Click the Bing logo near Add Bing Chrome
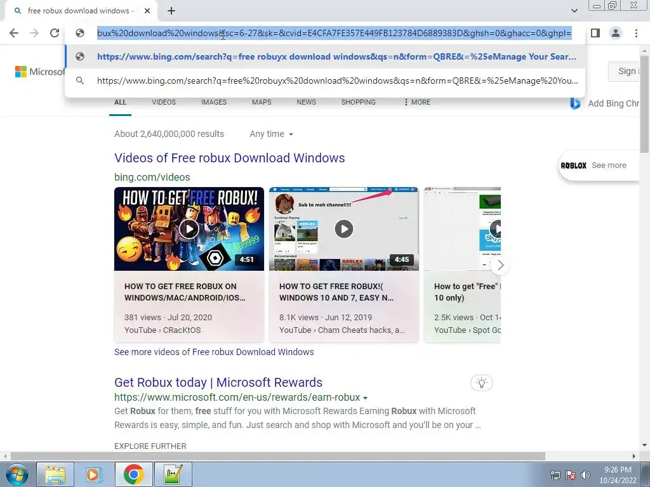The width and height of the screenshot is (650, 487). click(x=575, y=103)
